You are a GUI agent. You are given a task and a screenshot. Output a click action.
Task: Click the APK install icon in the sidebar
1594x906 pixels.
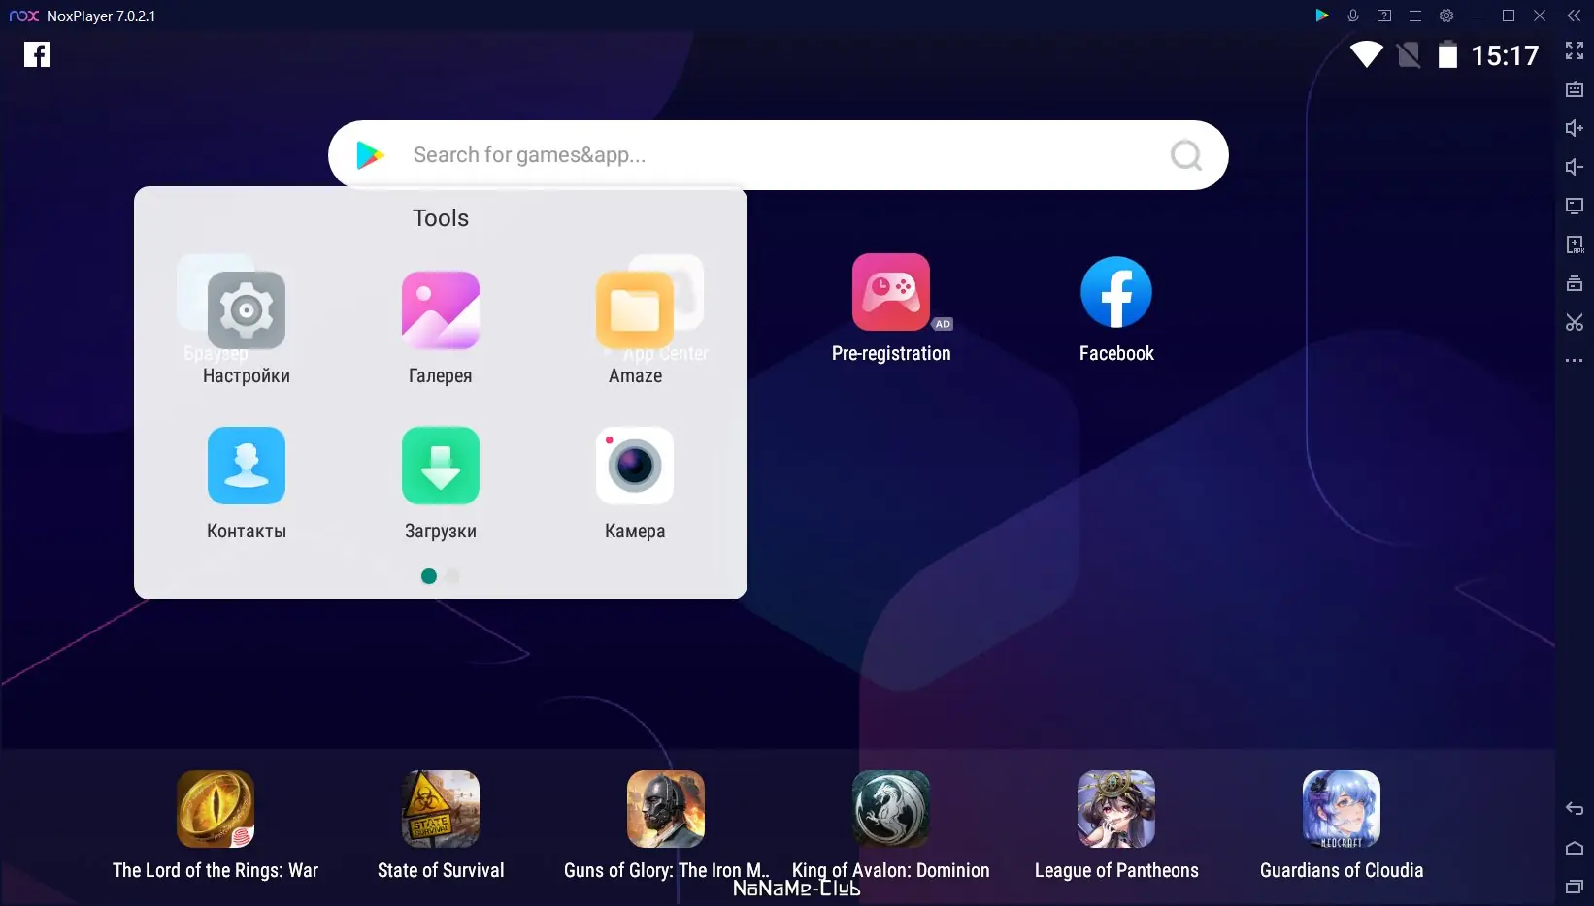tap(1575, 244)
